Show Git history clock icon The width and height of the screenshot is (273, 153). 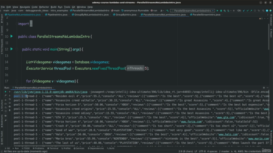[x=255, y=11]
